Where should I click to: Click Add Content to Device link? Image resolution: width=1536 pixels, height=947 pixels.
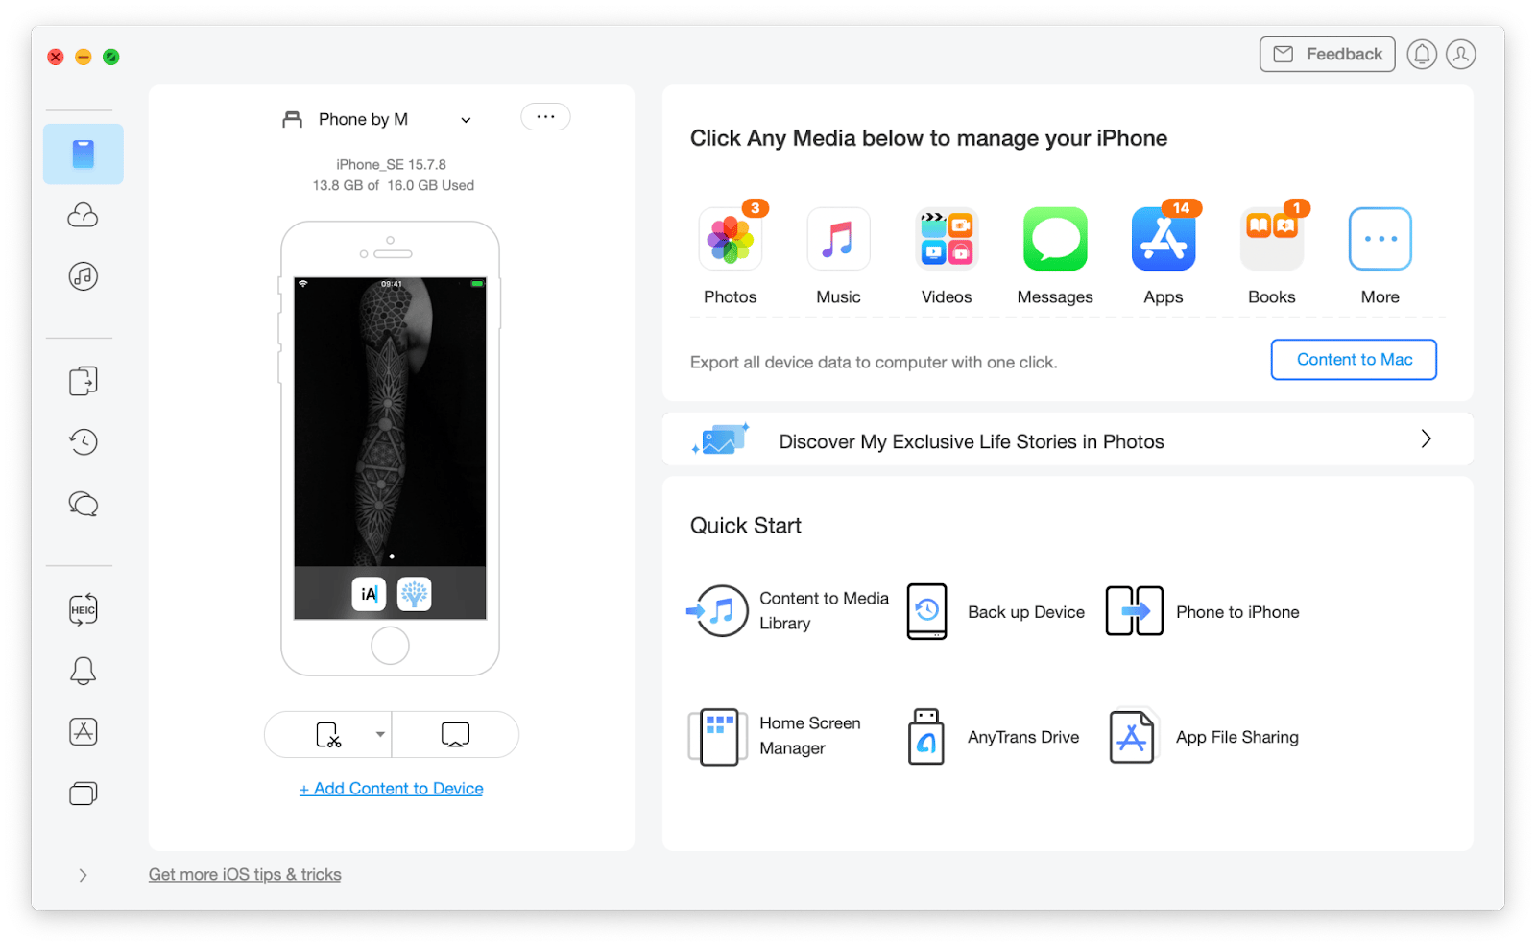pyautogui.click(x=392, y=789)
